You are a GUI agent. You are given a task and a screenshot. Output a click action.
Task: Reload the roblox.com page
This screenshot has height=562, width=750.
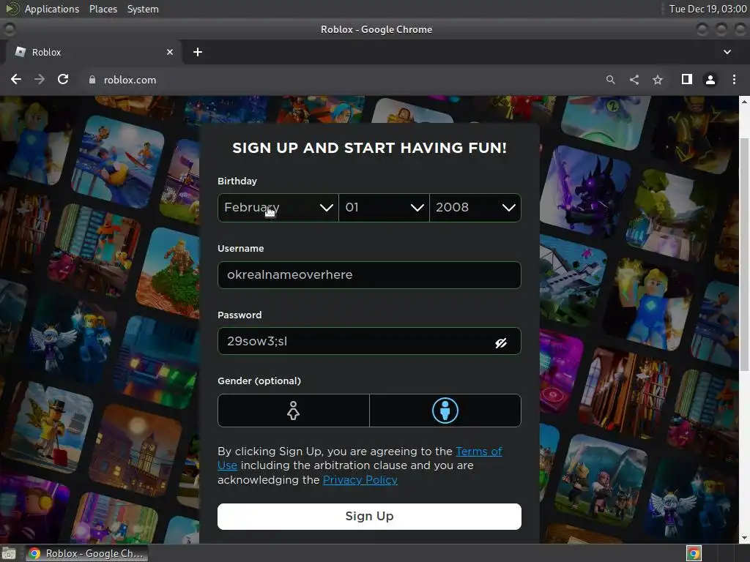pyautogui.click(x=63, y=79)
